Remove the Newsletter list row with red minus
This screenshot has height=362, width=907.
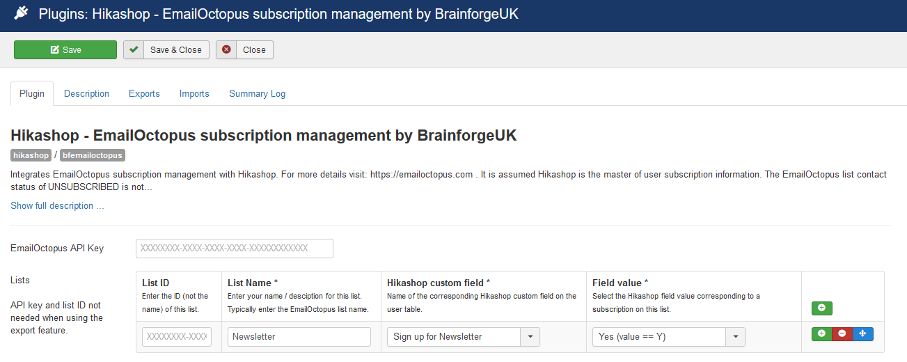pyautogui.click(x=842, y=333)
